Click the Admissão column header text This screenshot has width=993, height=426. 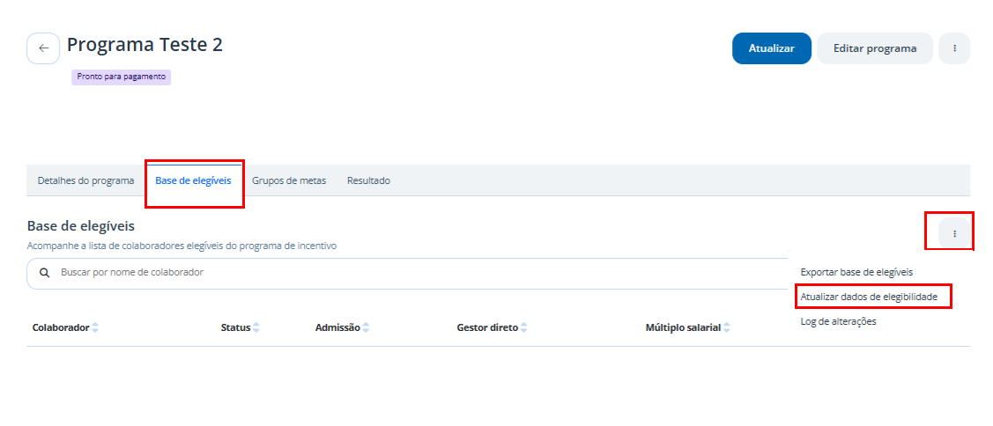[x=337, y=328]
